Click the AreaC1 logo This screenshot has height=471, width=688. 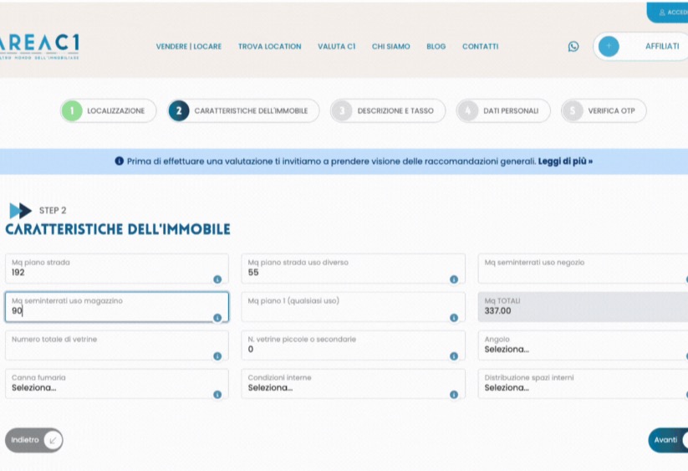(x=39, y=47)
